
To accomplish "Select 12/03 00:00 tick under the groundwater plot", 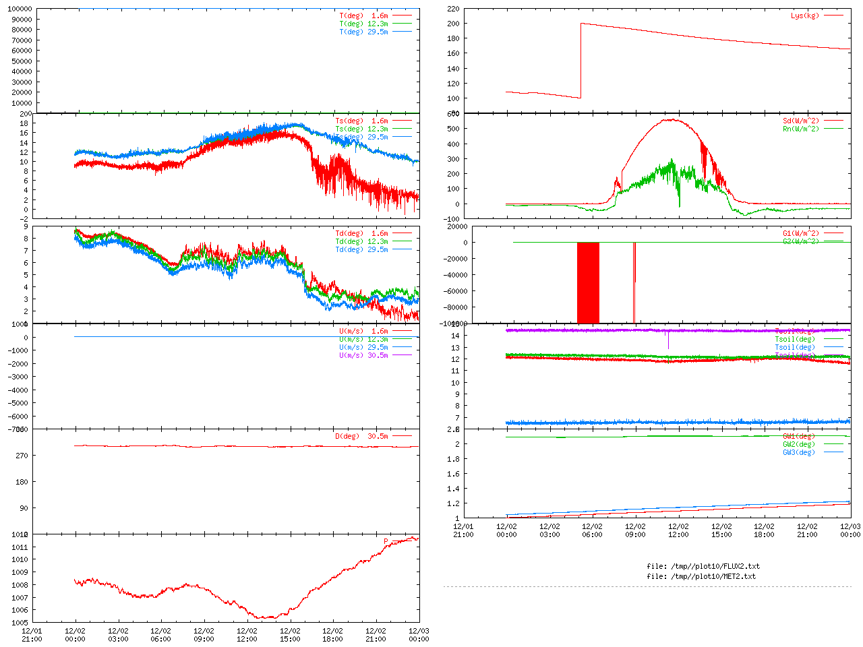I will pos(850,530).
